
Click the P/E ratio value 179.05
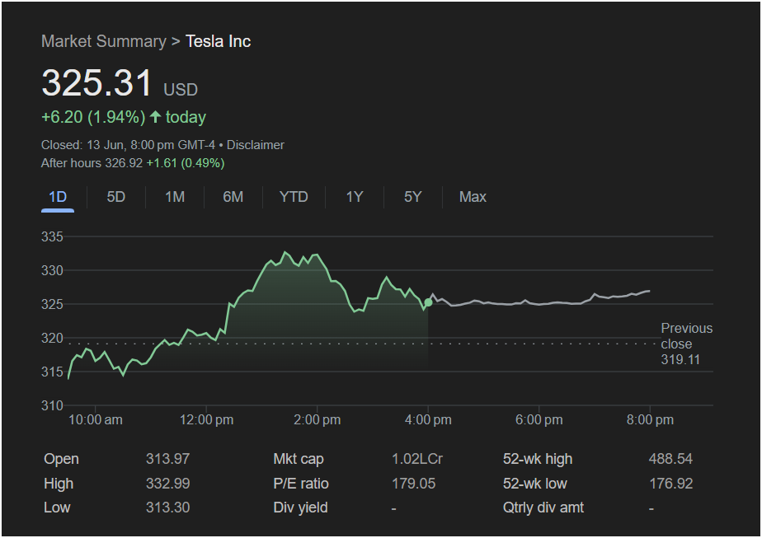click(413, 484)
